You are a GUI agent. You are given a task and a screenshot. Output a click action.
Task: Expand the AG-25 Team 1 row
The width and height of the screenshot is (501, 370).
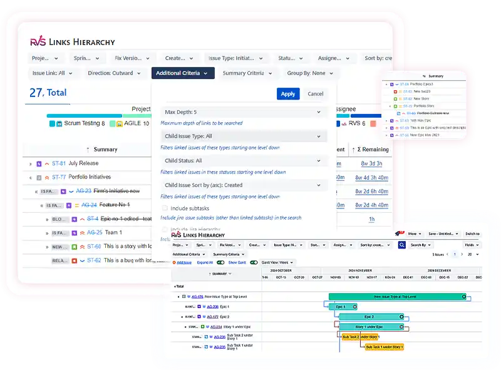[x=47, y=234]
